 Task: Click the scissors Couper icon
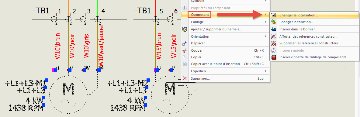[x=185, y=50]
